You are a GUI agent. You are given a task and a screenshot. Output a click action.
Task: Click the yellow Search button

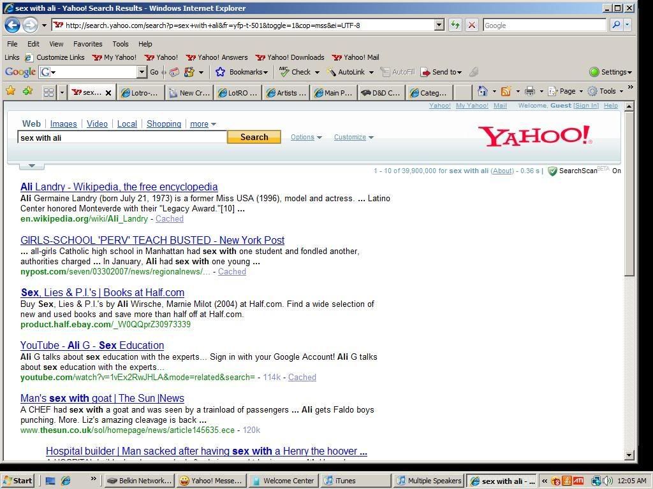[x=254, y=137]
